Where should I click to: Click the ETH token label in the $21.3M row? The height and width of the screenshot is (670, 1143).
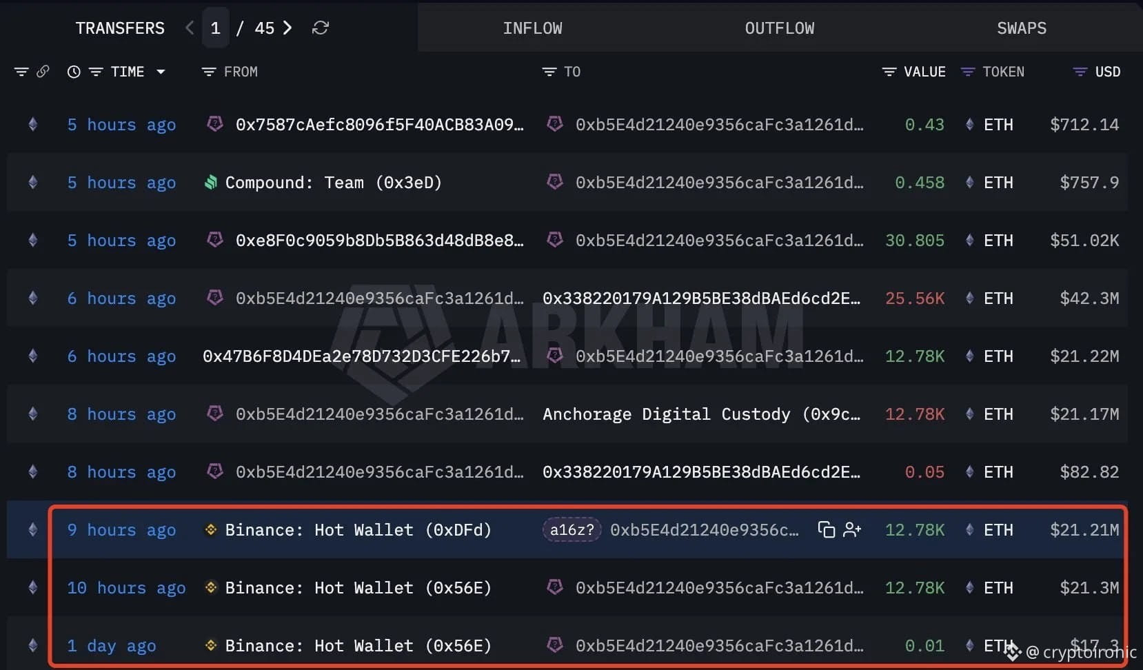click(x=998, y=588)
